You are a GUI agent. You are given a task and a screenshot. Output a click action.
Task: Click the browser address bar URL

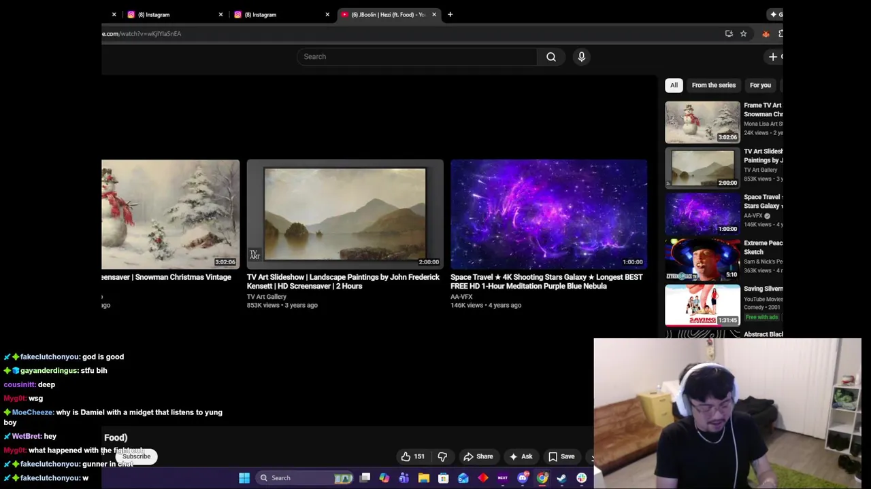pos(142,33)
